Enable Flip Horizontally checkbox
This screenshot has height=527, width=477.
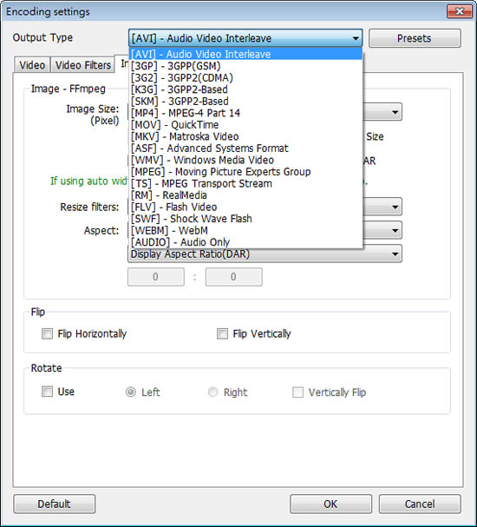click(47, 333)
